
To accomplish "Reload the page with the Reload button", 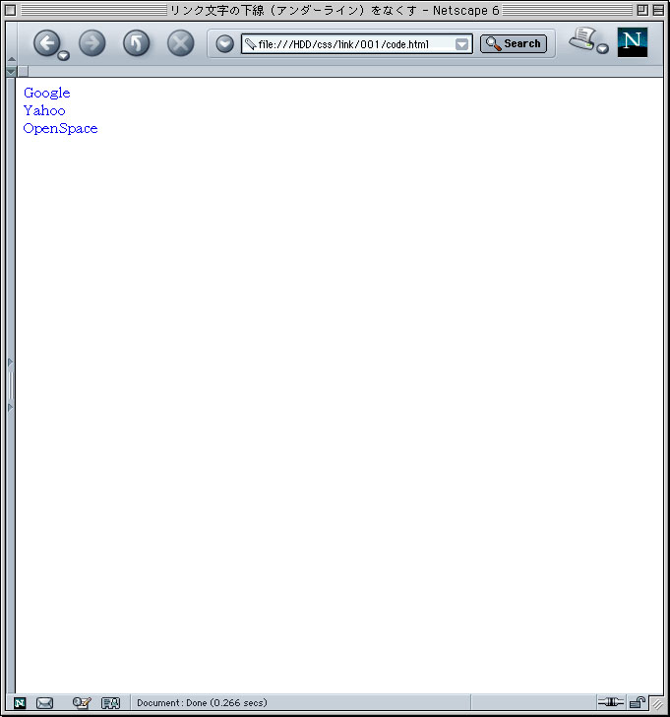I will tap(136, 43).
